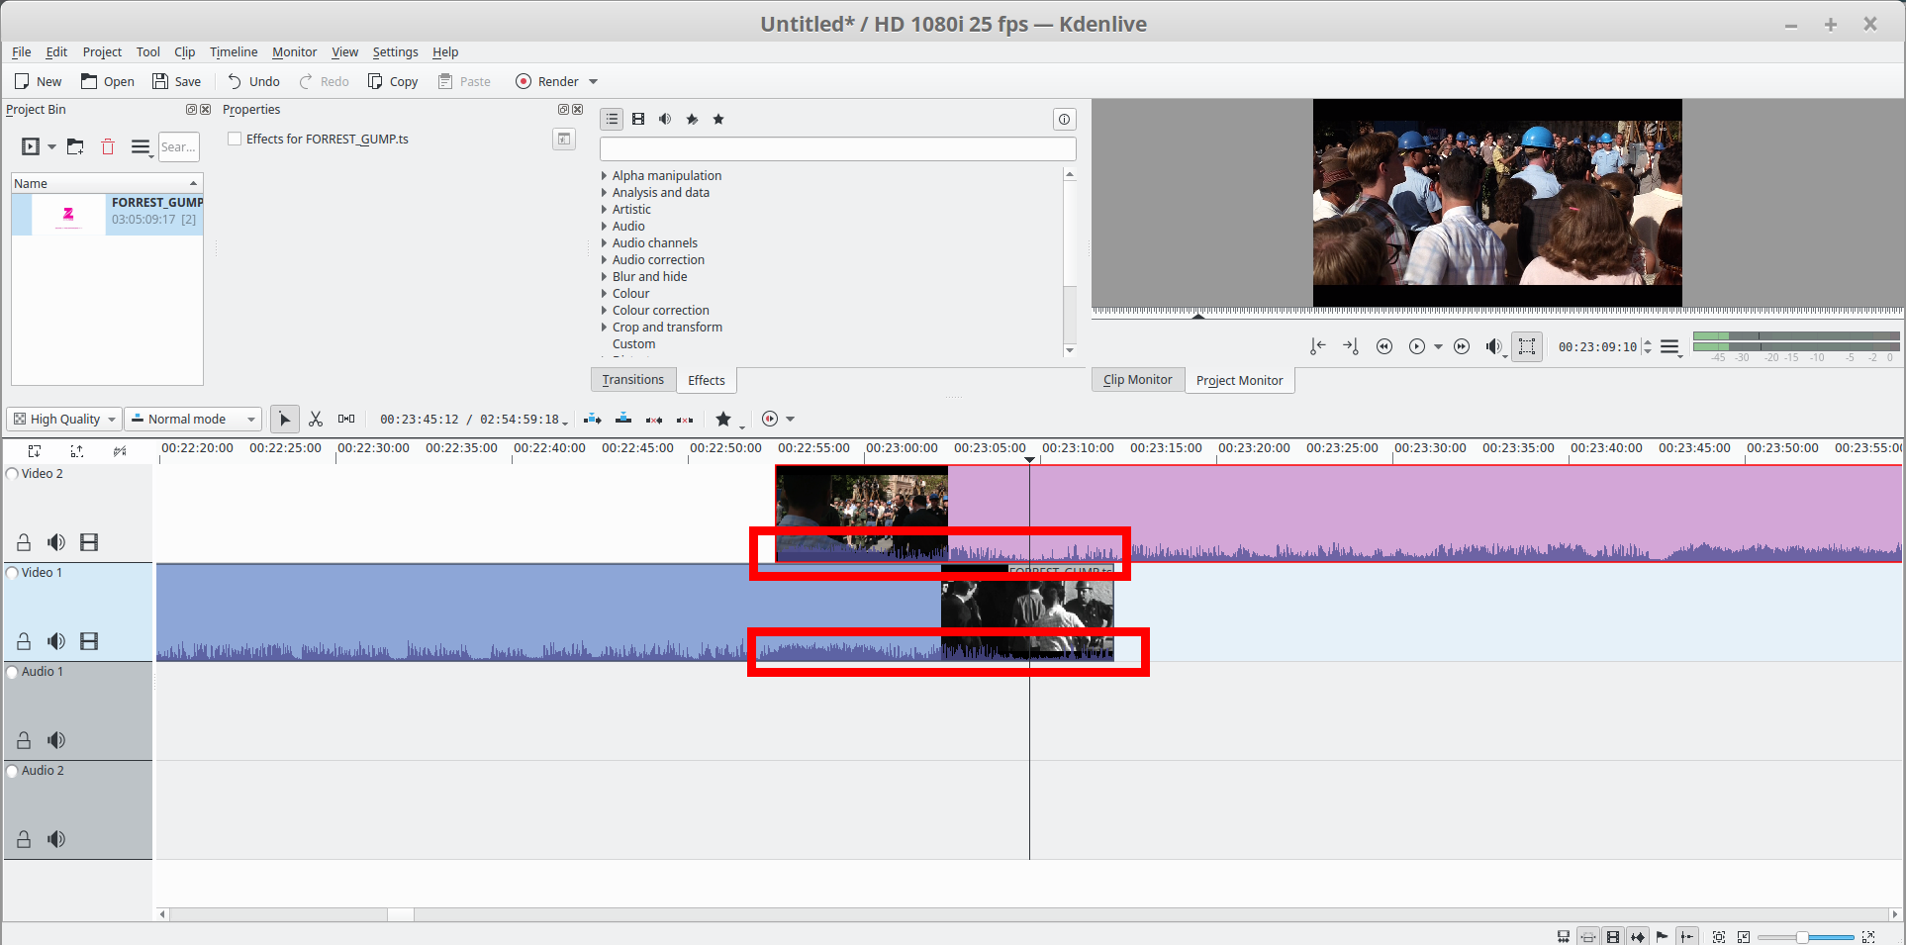This screenshot has height=945, width=1906.
Task: Toggle monitor edit mode (dashed rectangle)
Action: pyautogui.click(x=1527, y=346)
